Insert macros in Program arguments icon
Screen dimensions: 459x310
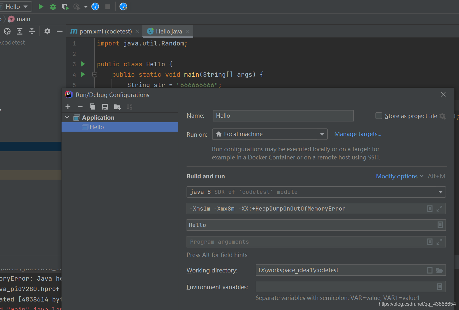(x=430, y=242)
